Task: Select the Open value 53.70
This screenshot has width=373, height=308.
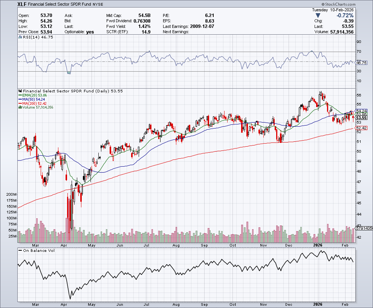Action: 46,15
